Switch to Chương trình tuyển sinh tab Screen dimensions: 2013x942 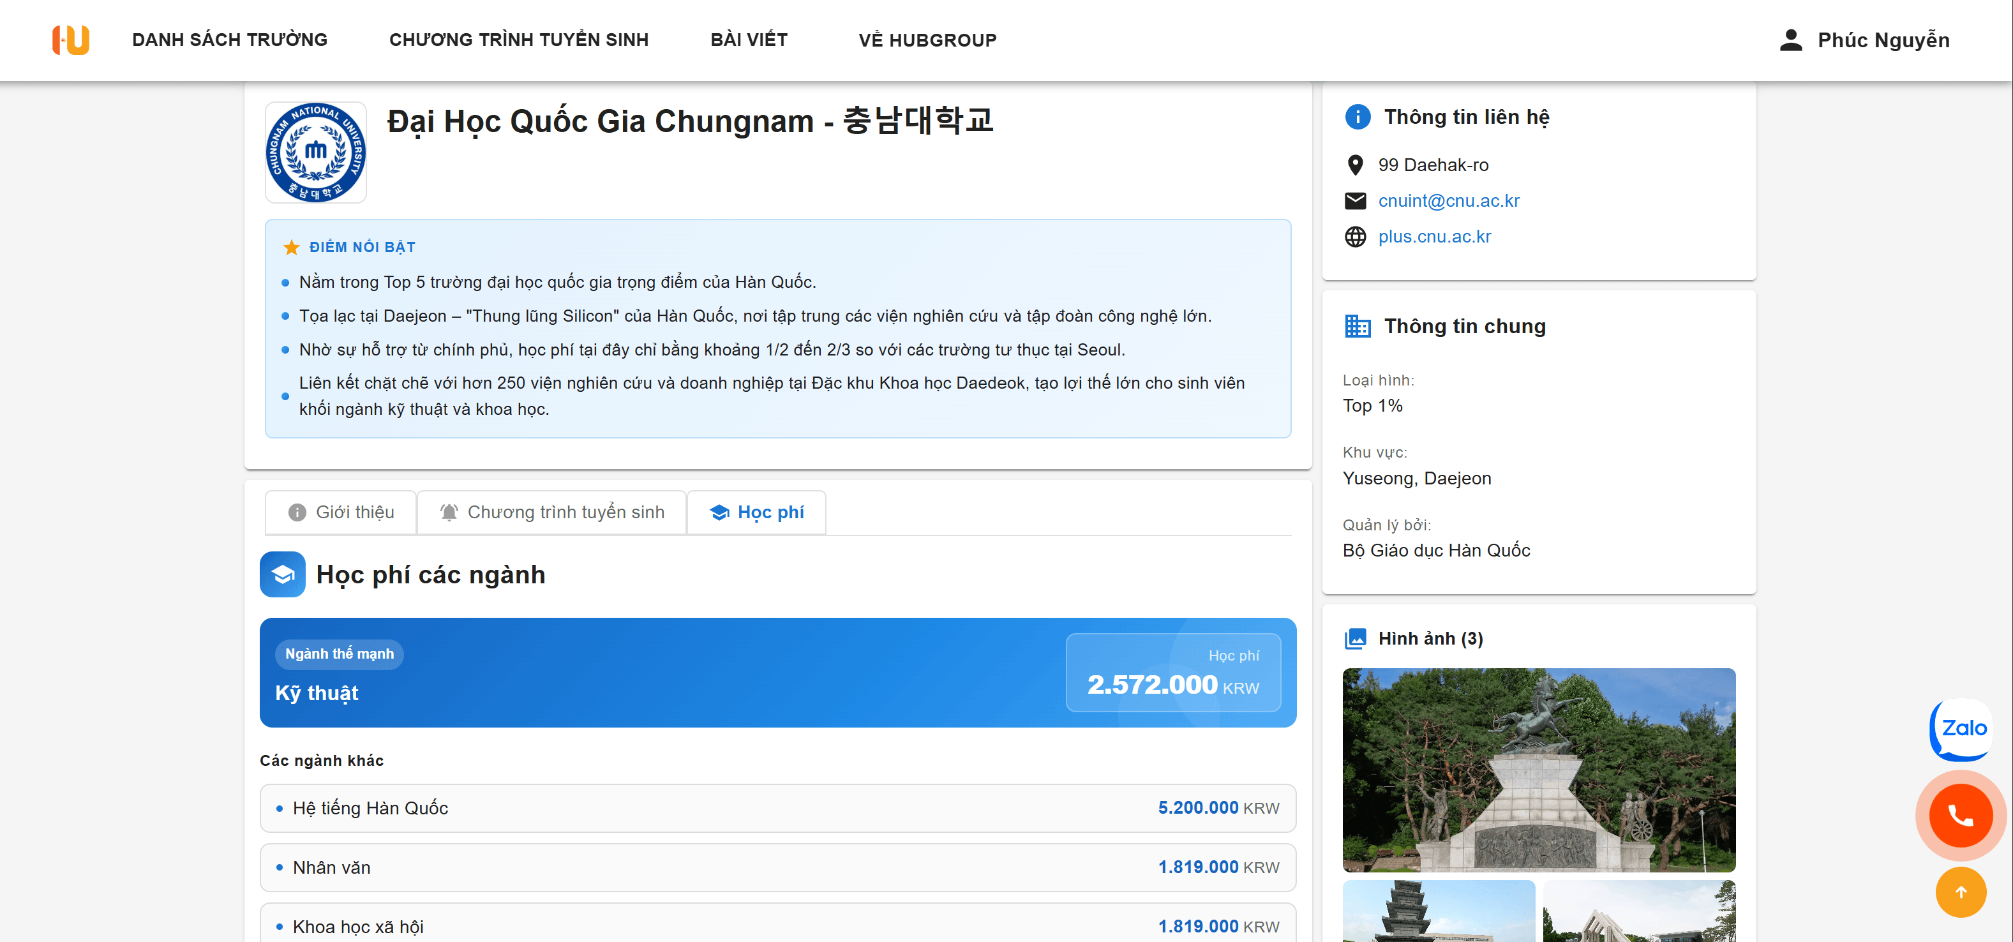pyautogui.click(x=551, y=512)
